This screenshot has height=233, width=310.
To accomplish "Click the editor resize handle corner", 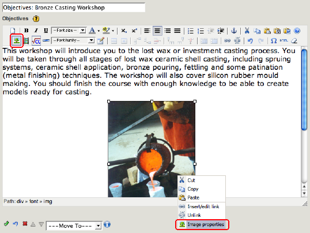I will 305,204.
